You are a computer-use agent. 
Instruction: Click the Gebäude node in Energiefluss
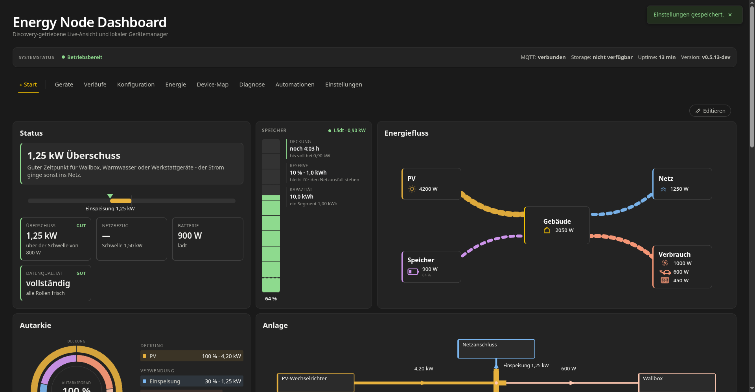[x=557, y=225]
